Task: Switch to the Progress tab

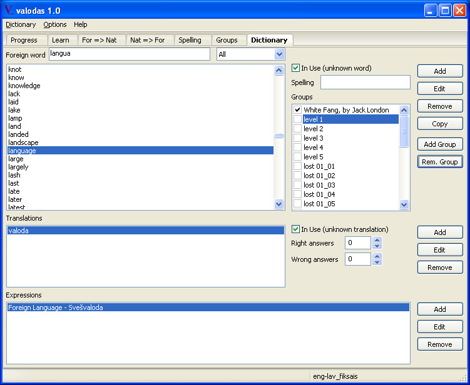Action: [x=24, y=40]
